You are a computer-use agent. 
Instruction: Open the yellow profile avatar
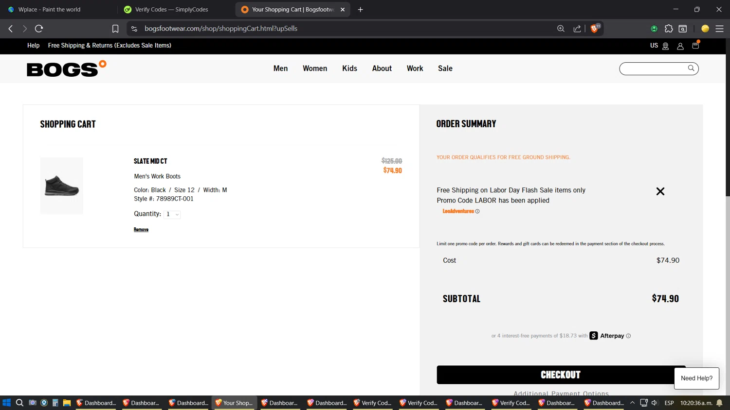click(705, 29)
